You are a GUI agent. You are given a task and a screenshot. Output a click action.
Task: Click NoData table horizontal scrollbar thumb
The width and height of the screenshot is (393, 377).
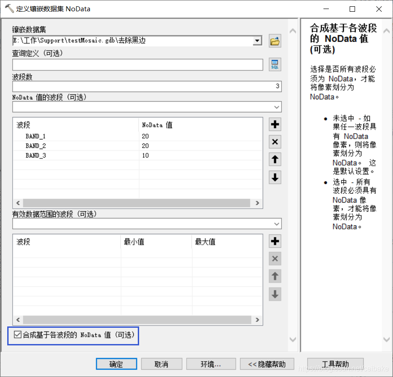click(x=136, y=203)
